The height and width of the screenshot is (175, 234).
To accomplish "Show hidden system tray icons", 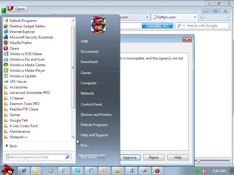I will (x=190, y=171).
